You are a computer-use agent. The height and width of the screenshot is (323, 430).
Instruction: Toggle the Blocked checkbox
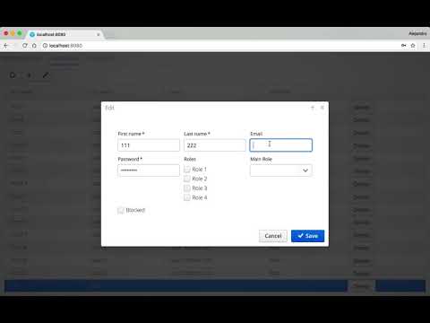[x=121, y=210]
